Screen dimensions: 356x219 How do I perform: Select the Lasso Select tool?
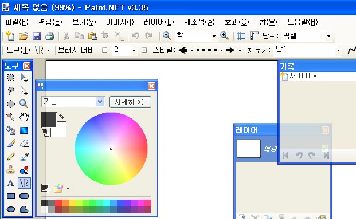click(x=11, y=91)
